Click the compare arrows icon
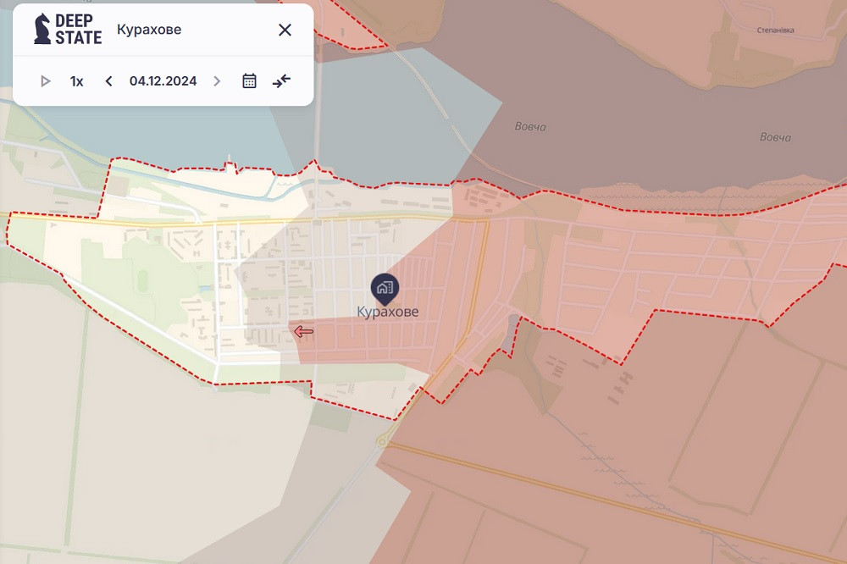The image size is (847, 564). 281,81
